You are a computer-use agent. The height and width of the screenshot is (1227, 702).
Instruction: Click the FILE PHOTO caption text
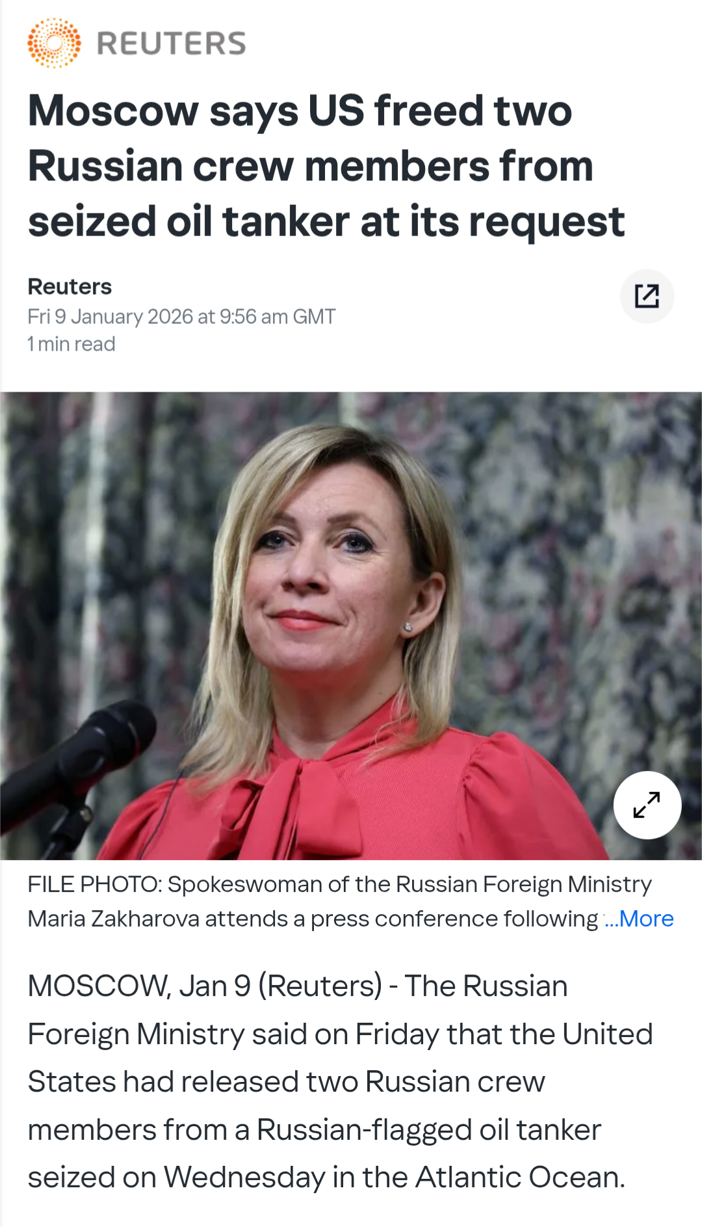340,902
